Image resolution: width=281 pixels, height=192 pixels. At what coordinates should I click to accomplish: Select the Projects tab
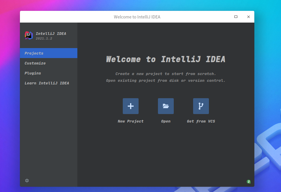tap(49, 53)
